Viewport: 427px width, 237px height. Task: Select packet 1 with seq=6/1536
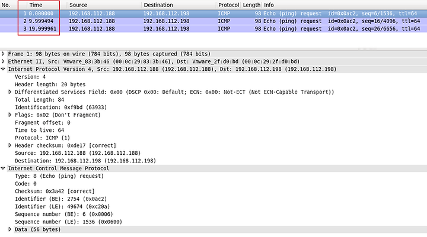213,14
